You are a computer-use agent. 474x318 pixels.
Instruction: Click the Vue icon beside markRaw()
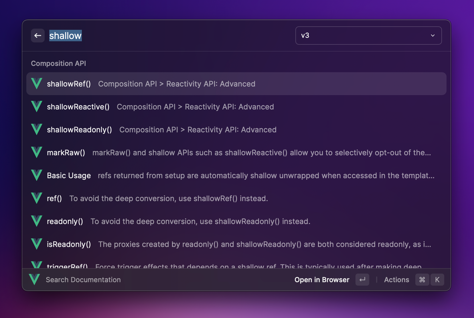(x=37, y=152)
